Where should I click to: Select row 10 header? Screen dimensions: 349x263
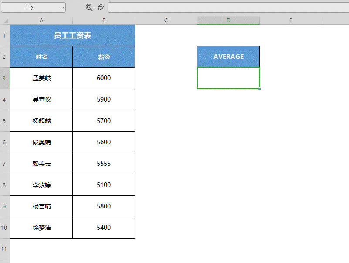tap(5, 228)
